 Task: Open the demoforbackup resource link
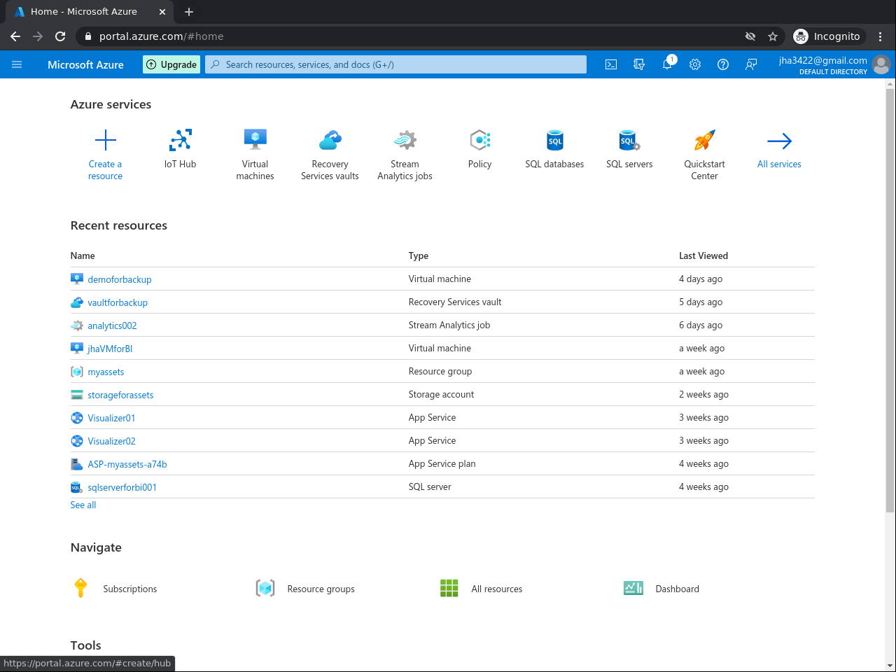coord(120,279)
